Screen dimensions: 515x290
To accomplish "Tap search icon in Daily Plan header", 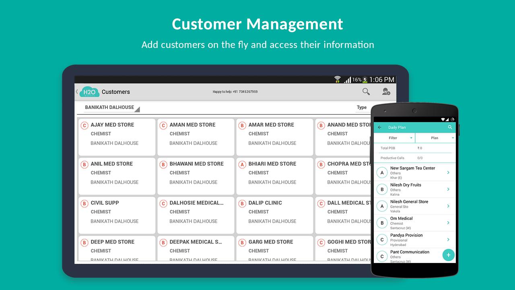I will pos(450,127).
